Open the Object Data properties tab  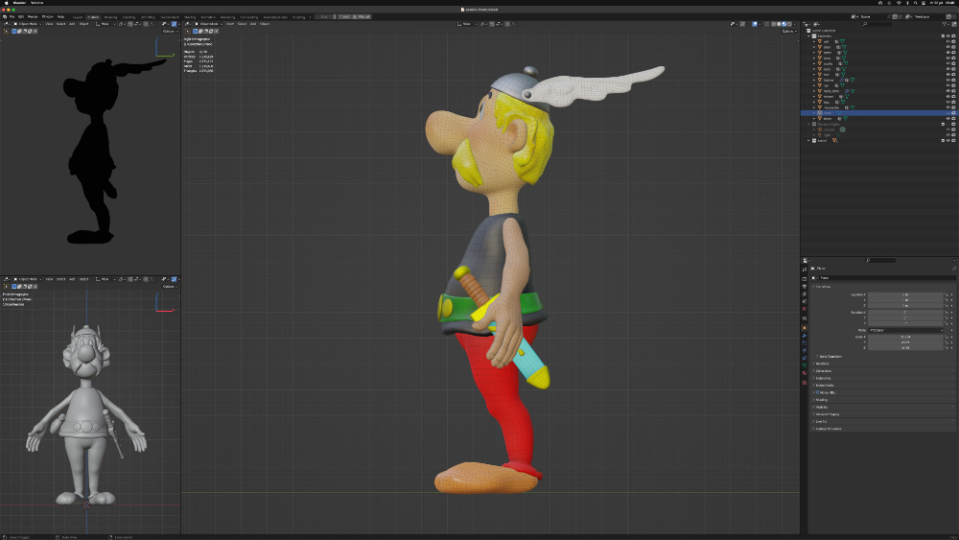(x=805, y=365)
